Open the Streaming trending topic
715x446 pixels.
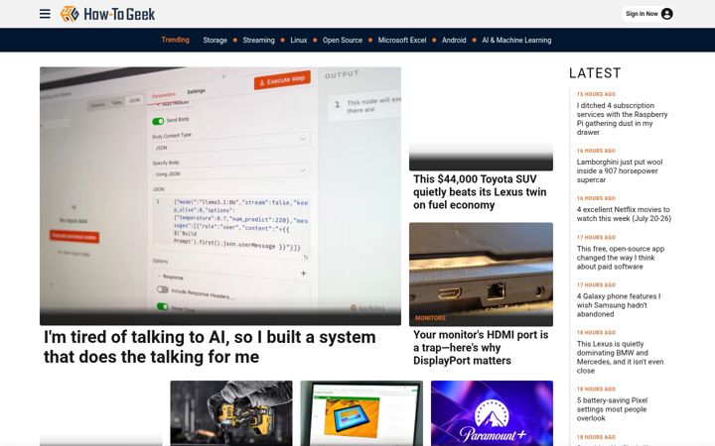click(258, 40)
